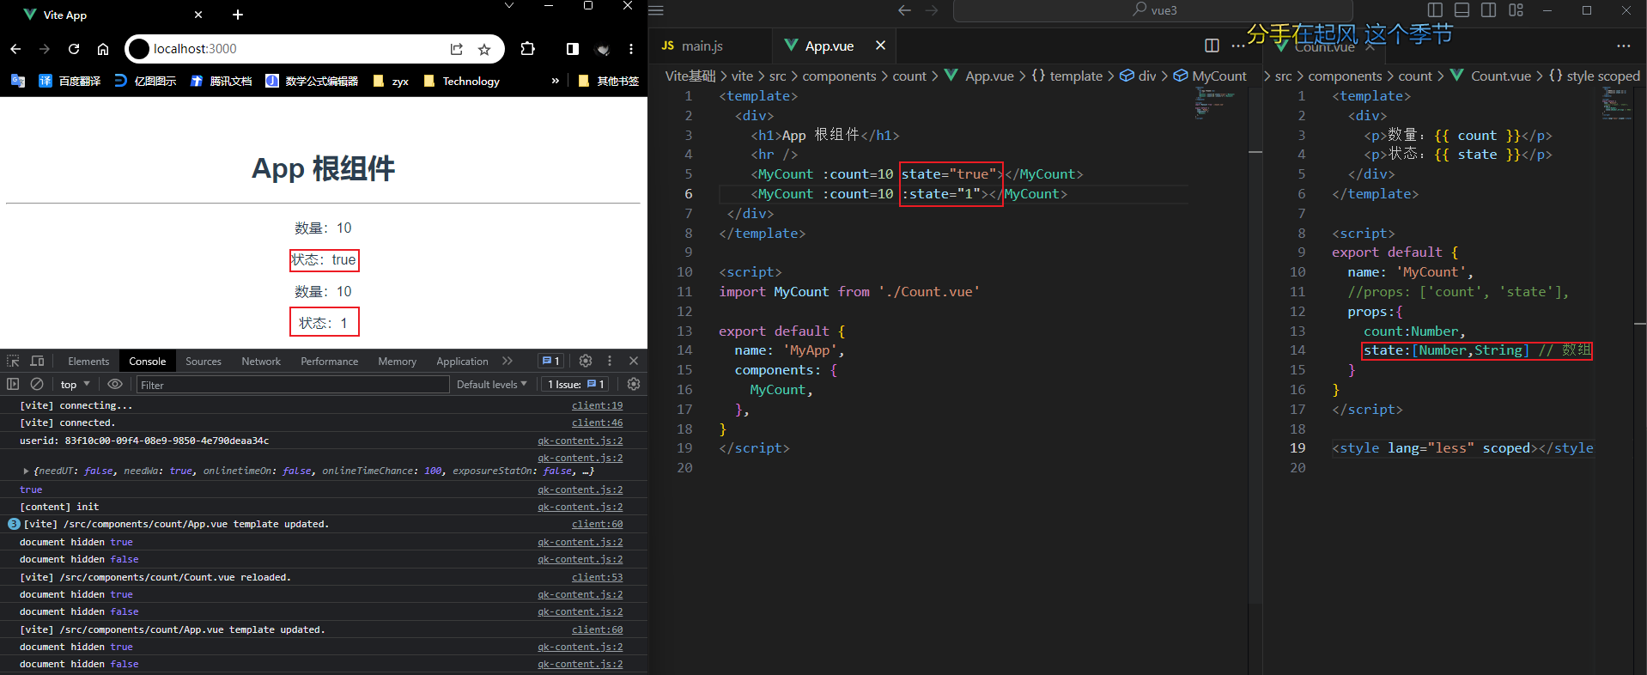Open the Technology bookmarks folder
The width and height of the screenshot is (1647, 675).
[x=462, y=81]
